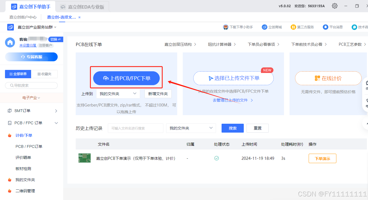368x200 pixels.
Task: Open 下载下单小助手 avatar icon
Action: [226, 27]
